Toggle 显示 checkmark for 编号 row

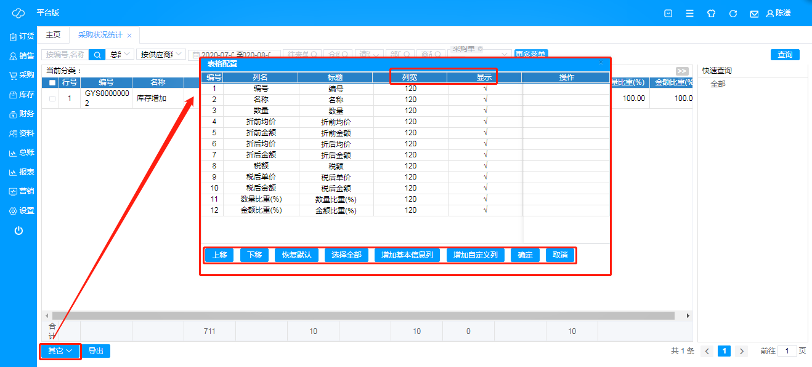tap(485, 88)
